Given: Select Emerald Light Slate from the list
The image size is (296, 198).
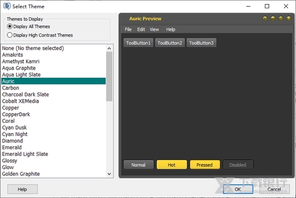Looking at the screenshot, I should pos(25,154).
